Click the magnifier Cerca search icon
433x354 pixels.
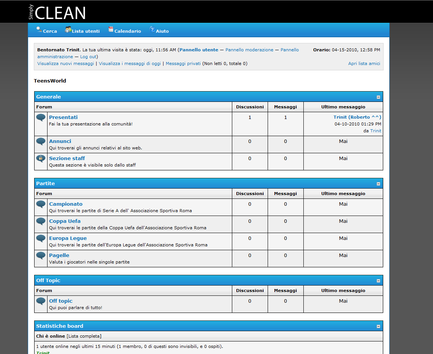[39, 29]
